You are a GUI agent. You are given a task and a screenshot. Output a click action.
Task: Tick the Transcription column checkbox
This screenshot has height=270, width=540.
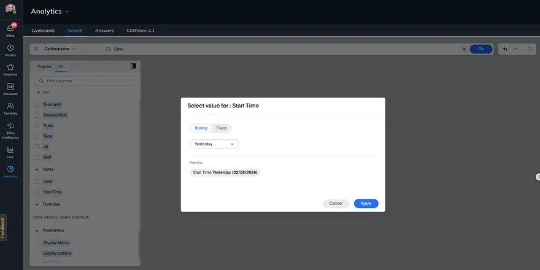[37, 115]
